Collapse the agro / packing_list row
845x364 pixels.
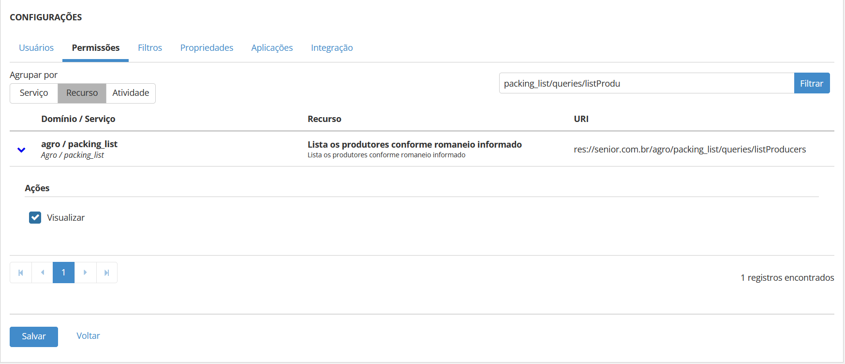click(21, 150)
